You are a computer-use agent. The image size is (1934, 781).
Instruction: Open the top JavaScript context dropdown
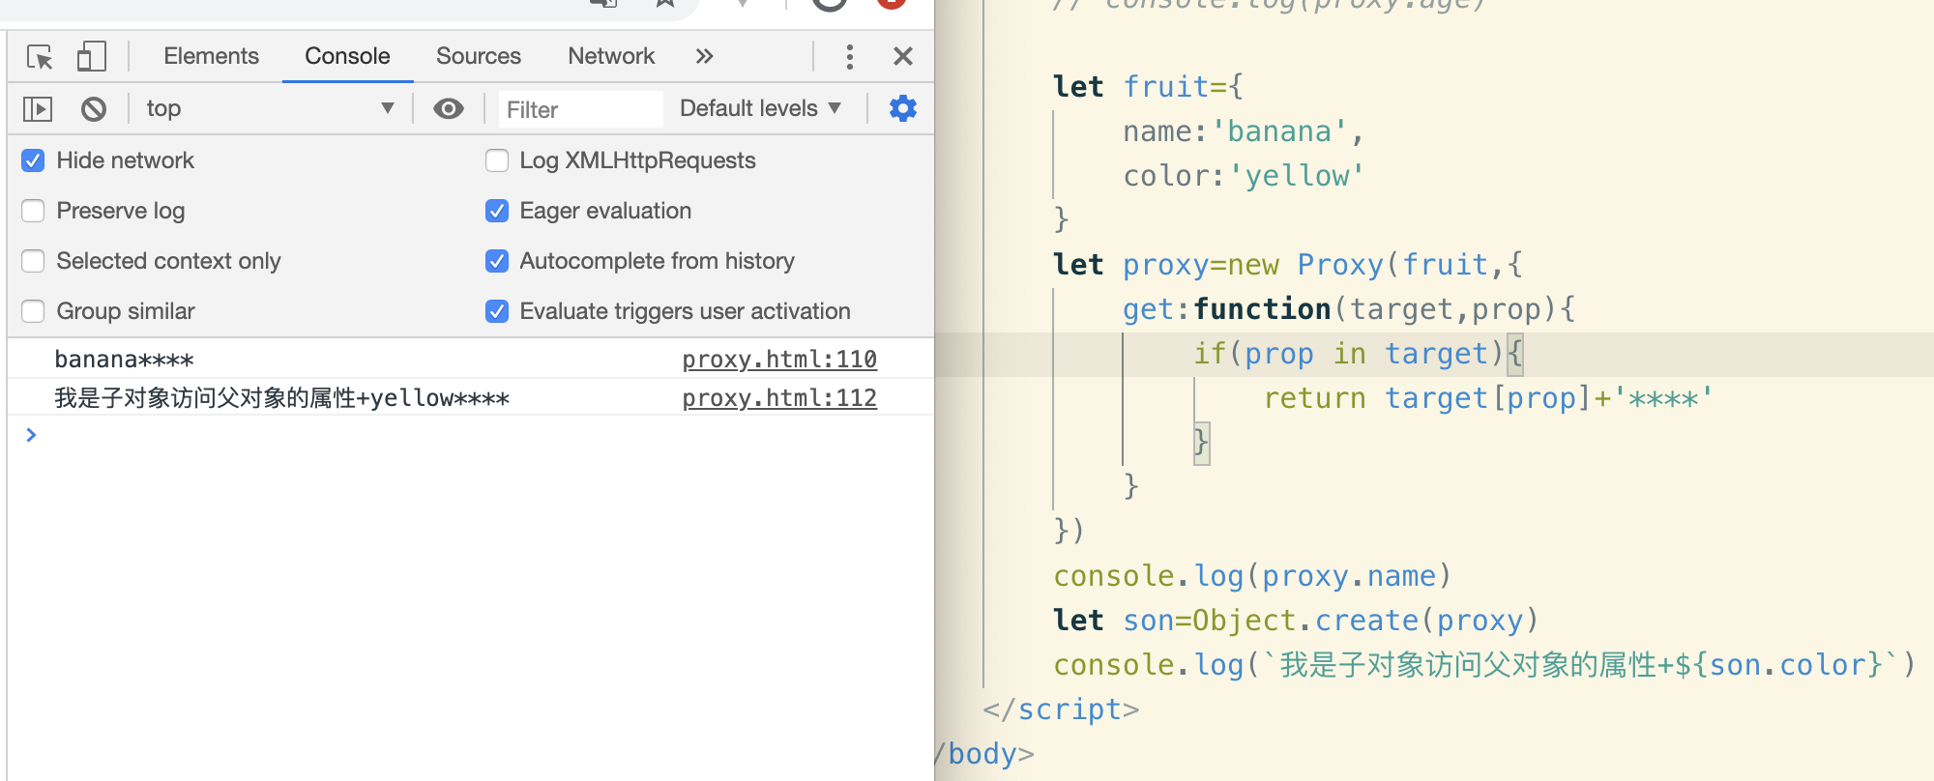[270, 108]
